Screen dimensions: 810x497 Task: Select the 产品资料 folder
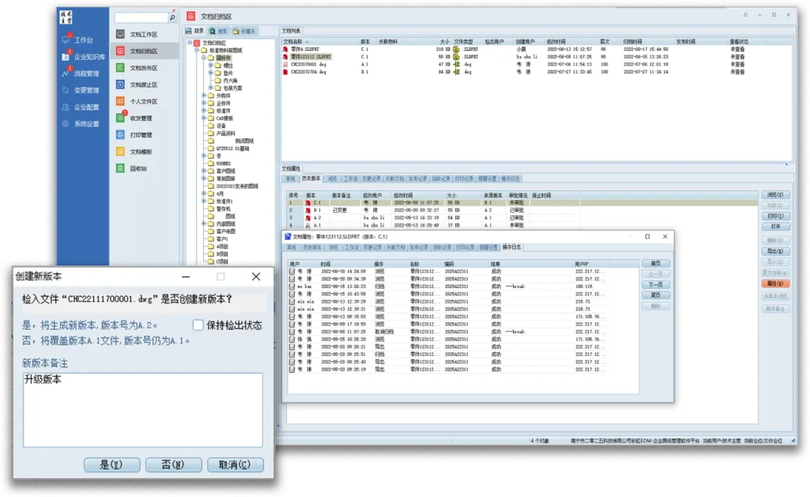[x=225, y=133]
